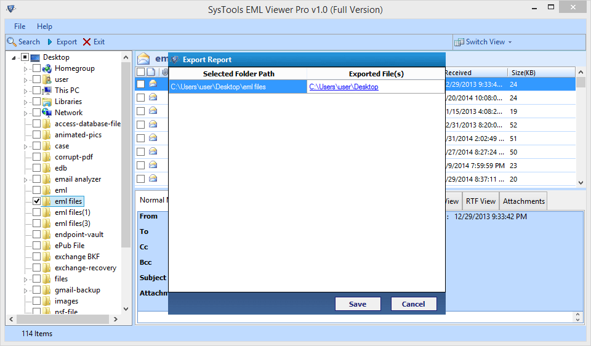591x346 pixels.
Task: Click the envelope icon in the row sized 52 KB
Action: tap(153, 124)
